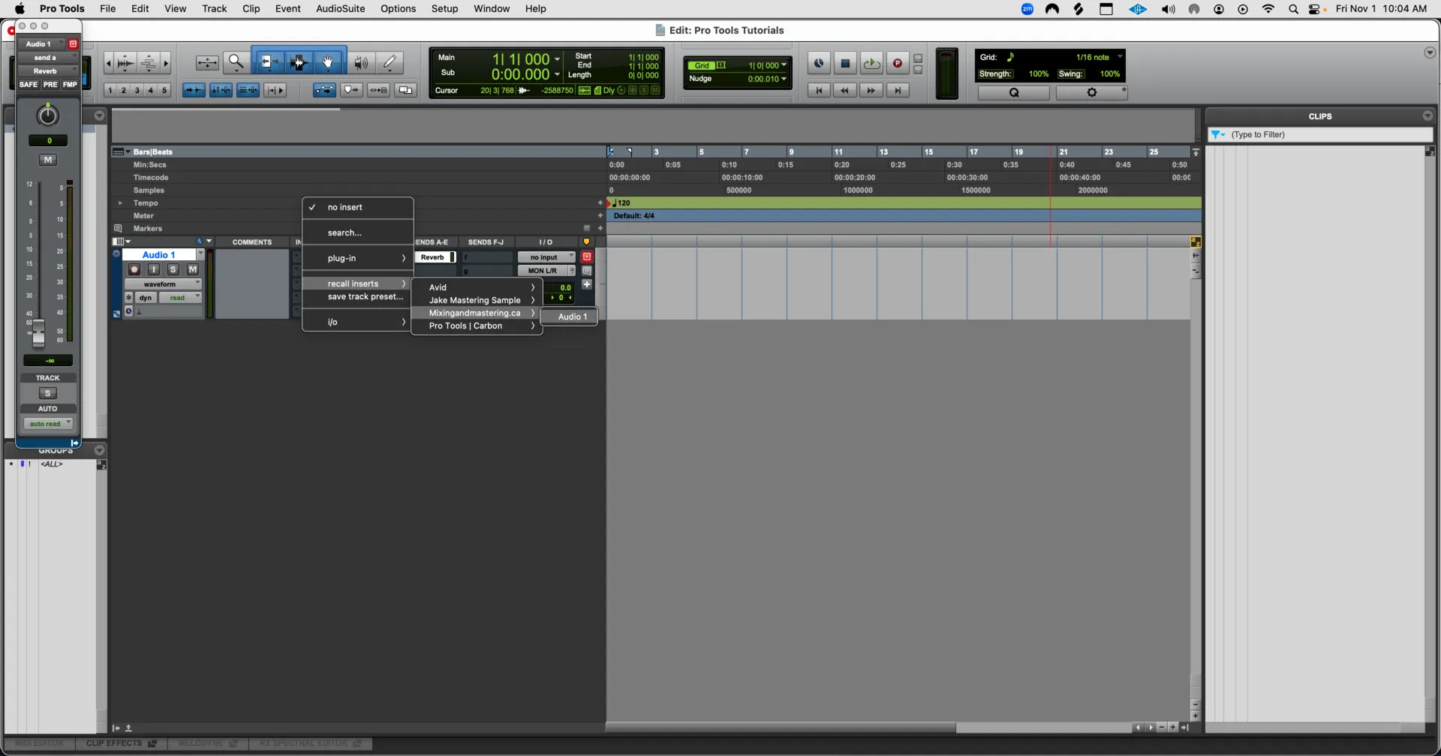Enable Tab to Transients

[194, 90]
